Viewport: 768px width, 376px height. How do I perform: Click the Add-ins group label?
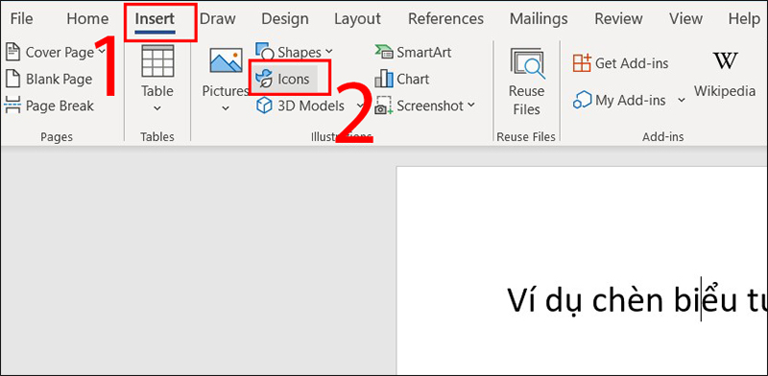pos(663,137)
